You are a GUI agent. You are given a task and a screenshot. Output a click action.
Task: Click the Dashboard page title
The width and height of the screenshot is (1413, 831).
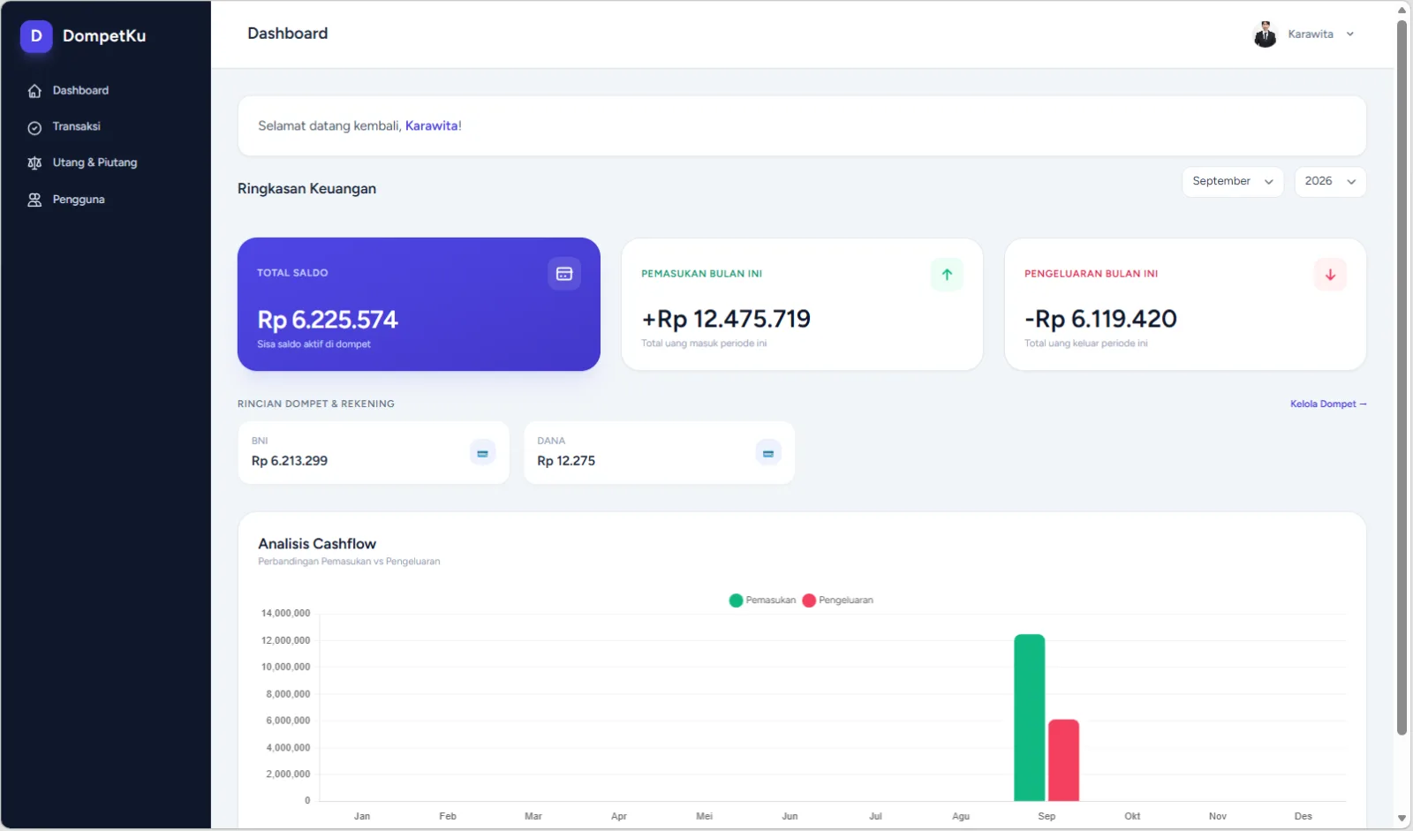[288, 34]
